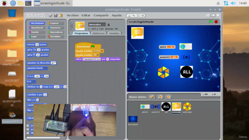Screen dimensions: 249x140
Task: Select the Sensores block category
Action: click(56, 28)
